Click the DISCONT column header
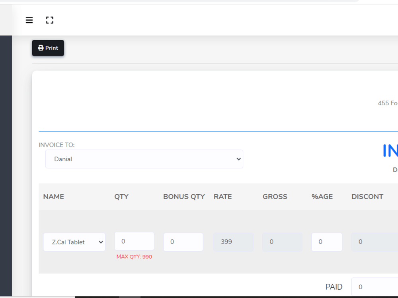Screen dimensions: 398x298 (x=367, y=197)
